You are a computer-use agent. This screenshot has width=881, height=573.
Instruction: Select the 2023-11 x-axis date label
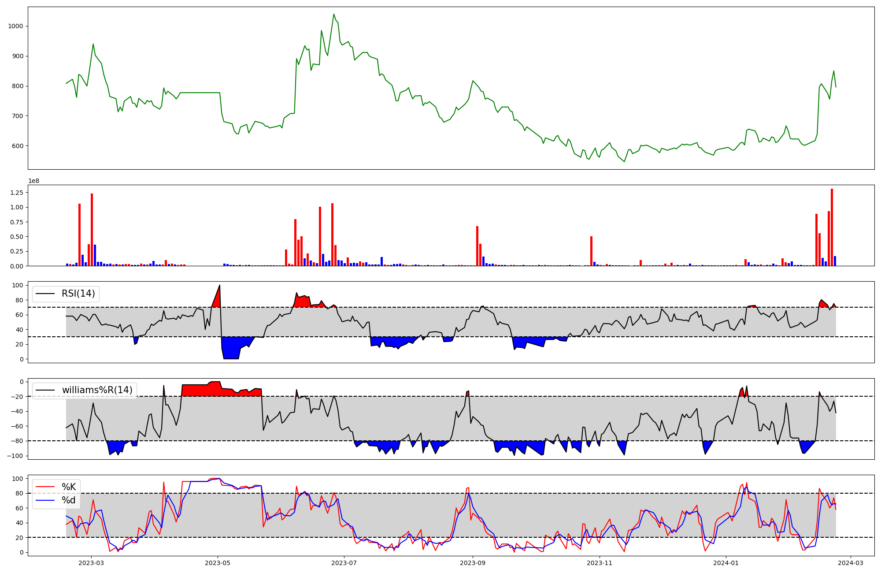point(600,563)
